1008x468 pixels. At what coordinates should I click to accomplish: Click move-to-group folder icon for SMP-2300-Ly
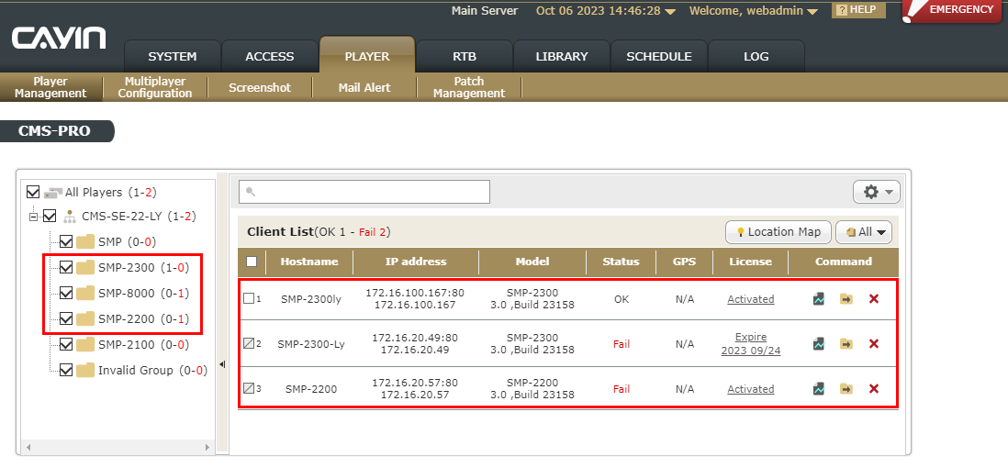coord(846,344)
